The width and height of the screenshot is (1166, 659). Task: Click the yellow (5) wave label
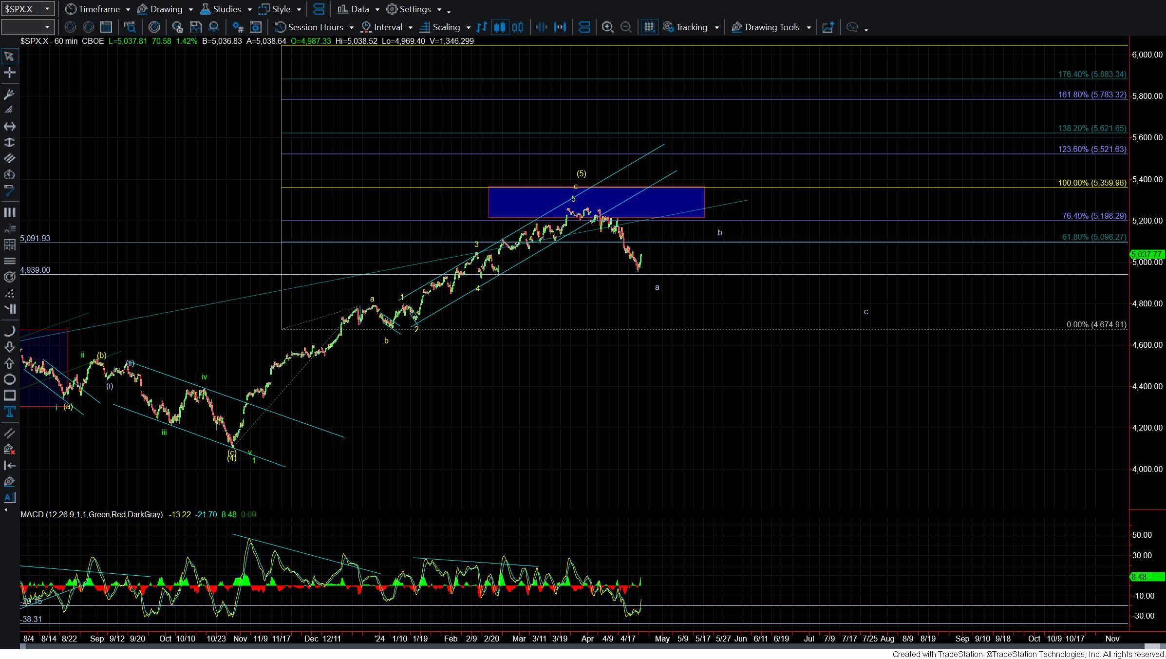click(x=581, y=173)
